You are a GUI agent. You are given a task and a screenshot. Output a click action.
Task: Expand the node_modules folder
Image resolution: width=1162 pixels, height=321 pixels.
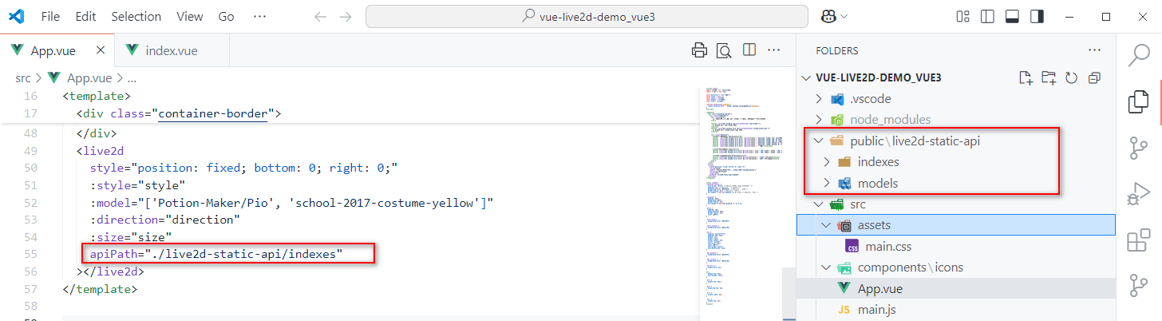click(817, 120)
